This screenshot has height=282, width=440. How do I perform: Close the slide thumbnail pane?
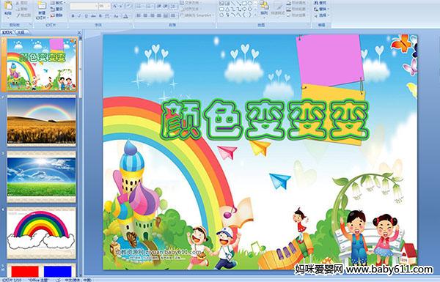(79, 32)
